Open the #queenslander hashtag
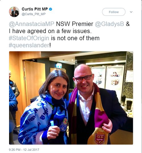 pyautogui.click(x=29, y=45)
